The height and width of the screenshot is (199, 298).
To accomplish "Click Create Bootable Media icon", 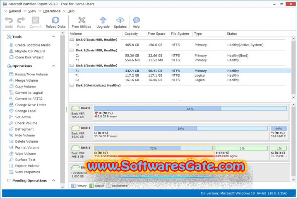I will 11,45.
